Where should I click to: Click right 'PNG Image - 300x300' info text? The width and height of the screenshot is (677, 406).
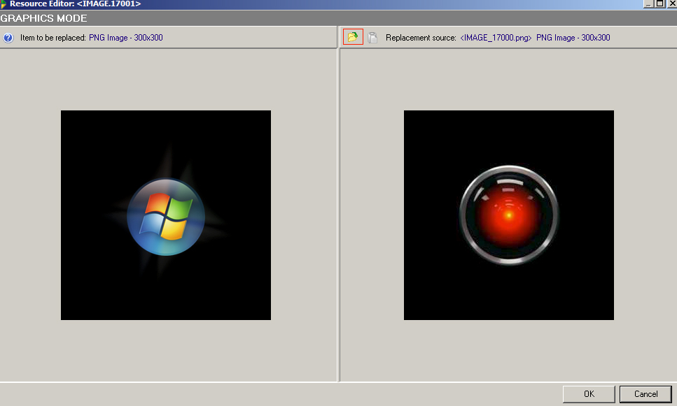tap(573, 38)
